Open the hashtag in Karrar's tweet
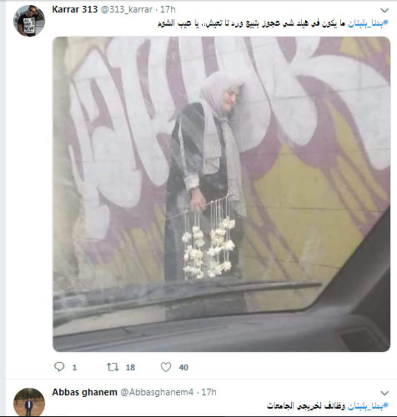The height and width of the screenshot is (417, 397). [368, 23]
